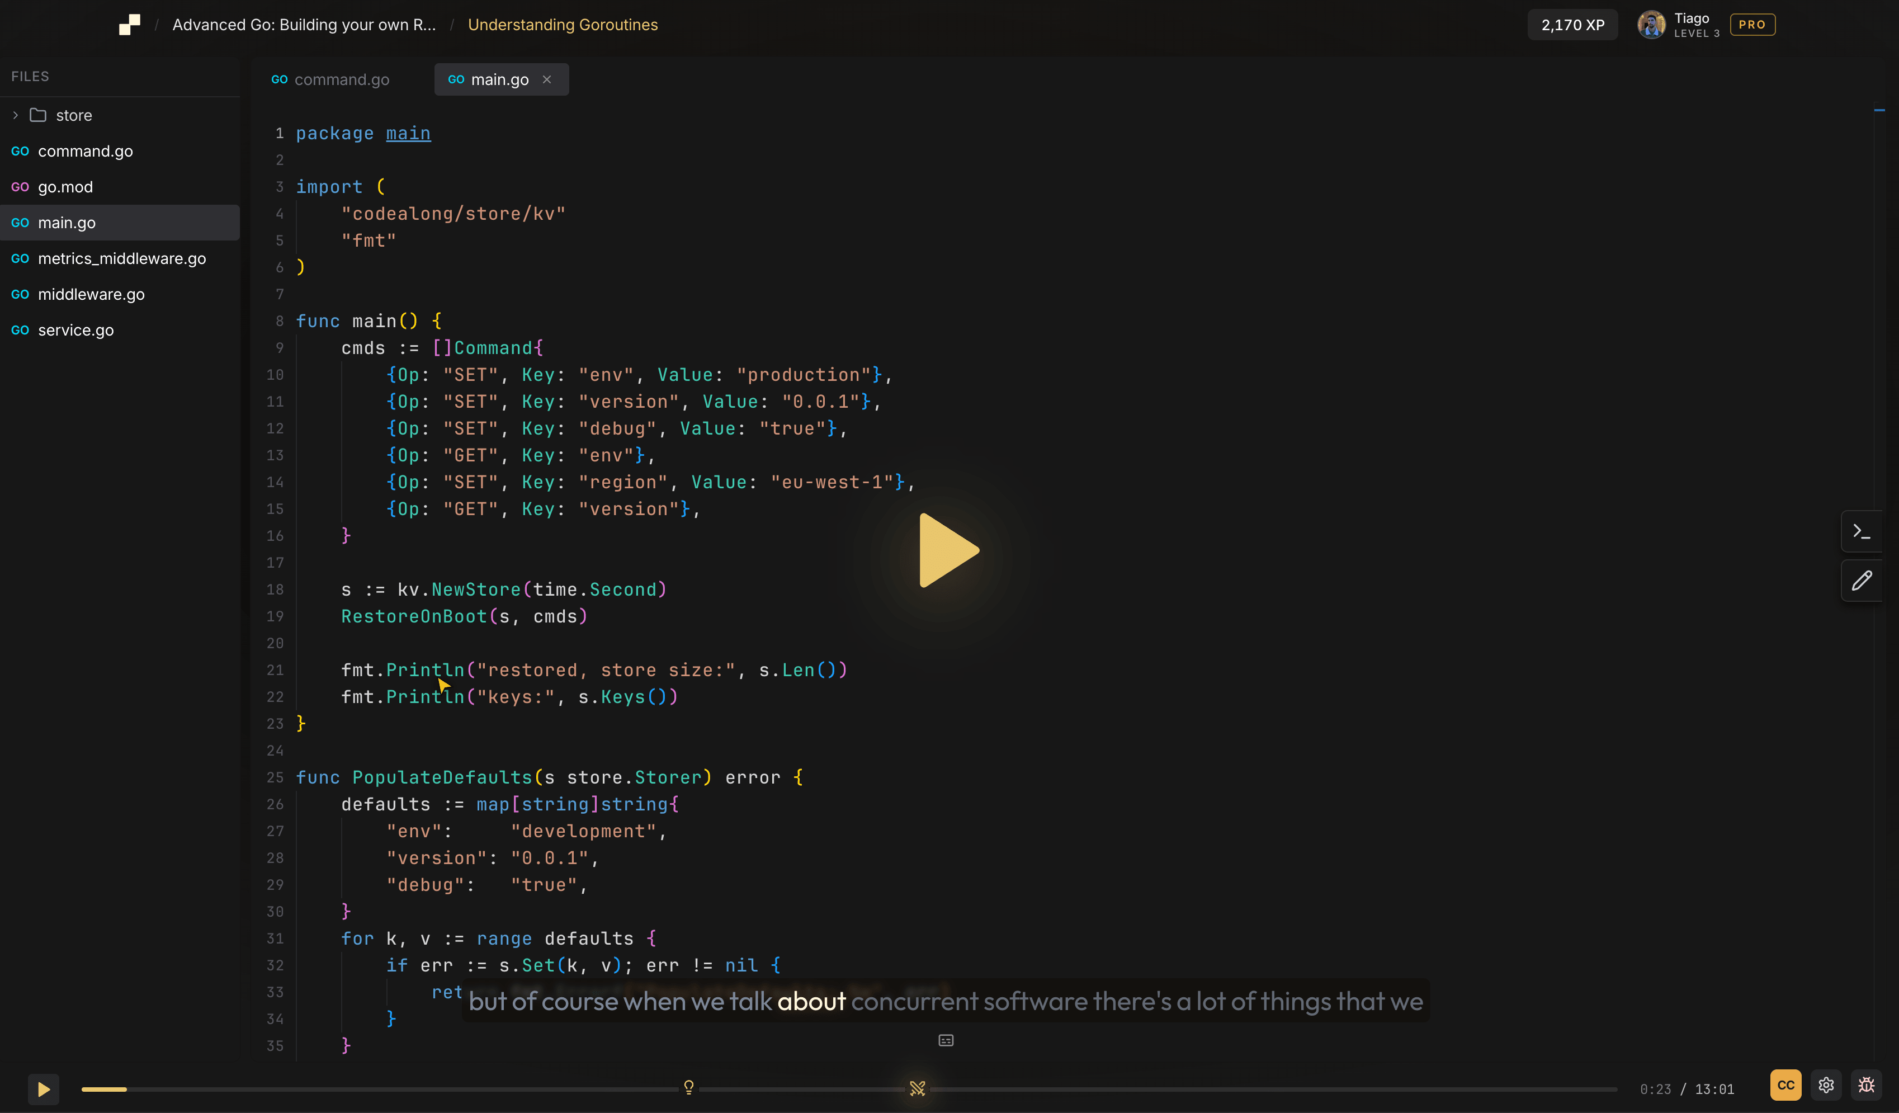Open go.mod in the file list
The image size is (1899, 1113).
[x=120, y=187]
